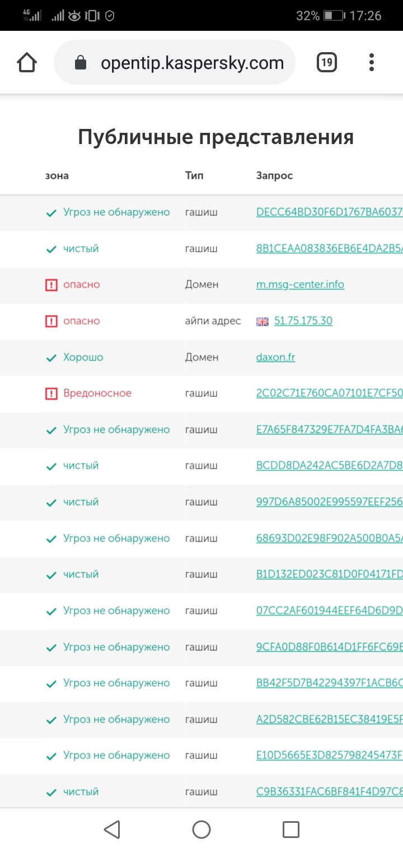Open the m.msg-center.info domain link

300,285
